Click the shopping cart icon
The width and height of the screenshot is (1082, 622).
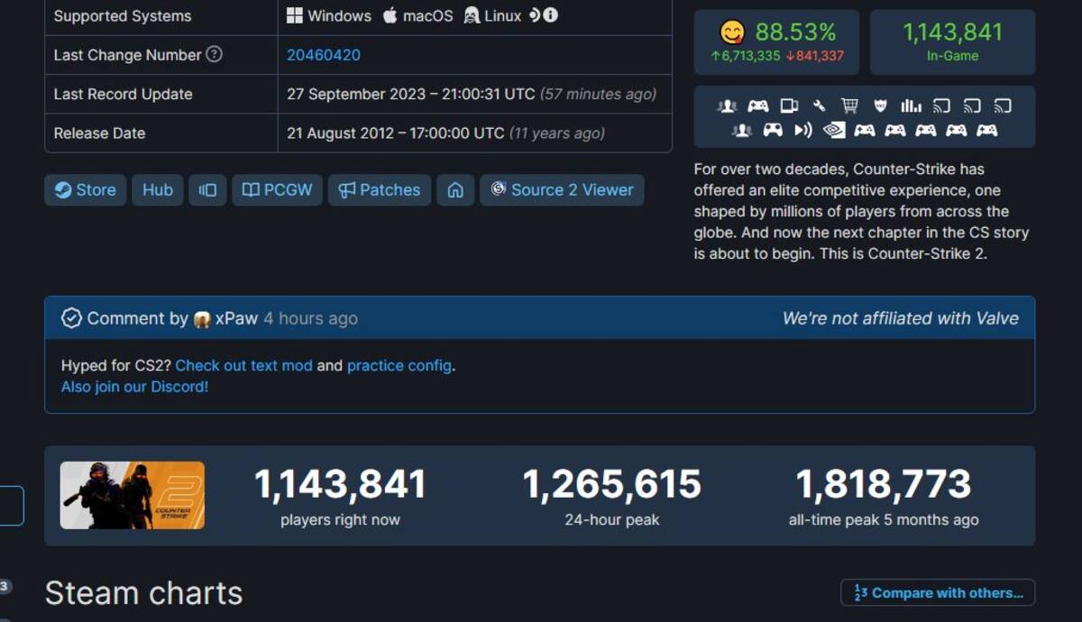click(x=849, y=106)
